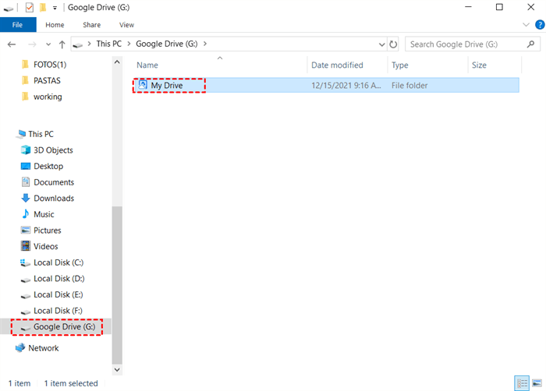Click This PC in the address bar
Image resolution: width=546 pixels, height=391 pixels.
[109, 44]
